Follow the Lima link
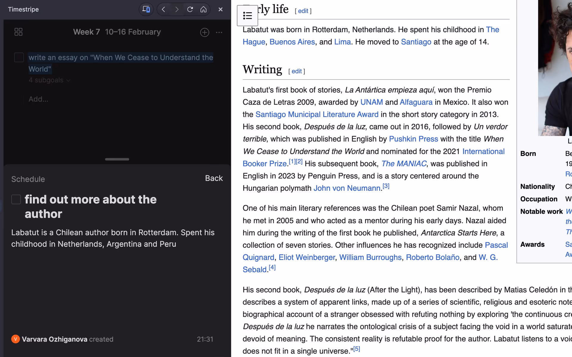The image size is (572, 357). point(343,42)
